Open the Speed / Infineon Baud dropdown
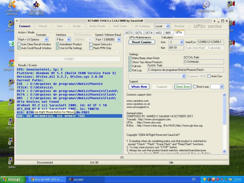244x183 pixels. pos(119,40)
